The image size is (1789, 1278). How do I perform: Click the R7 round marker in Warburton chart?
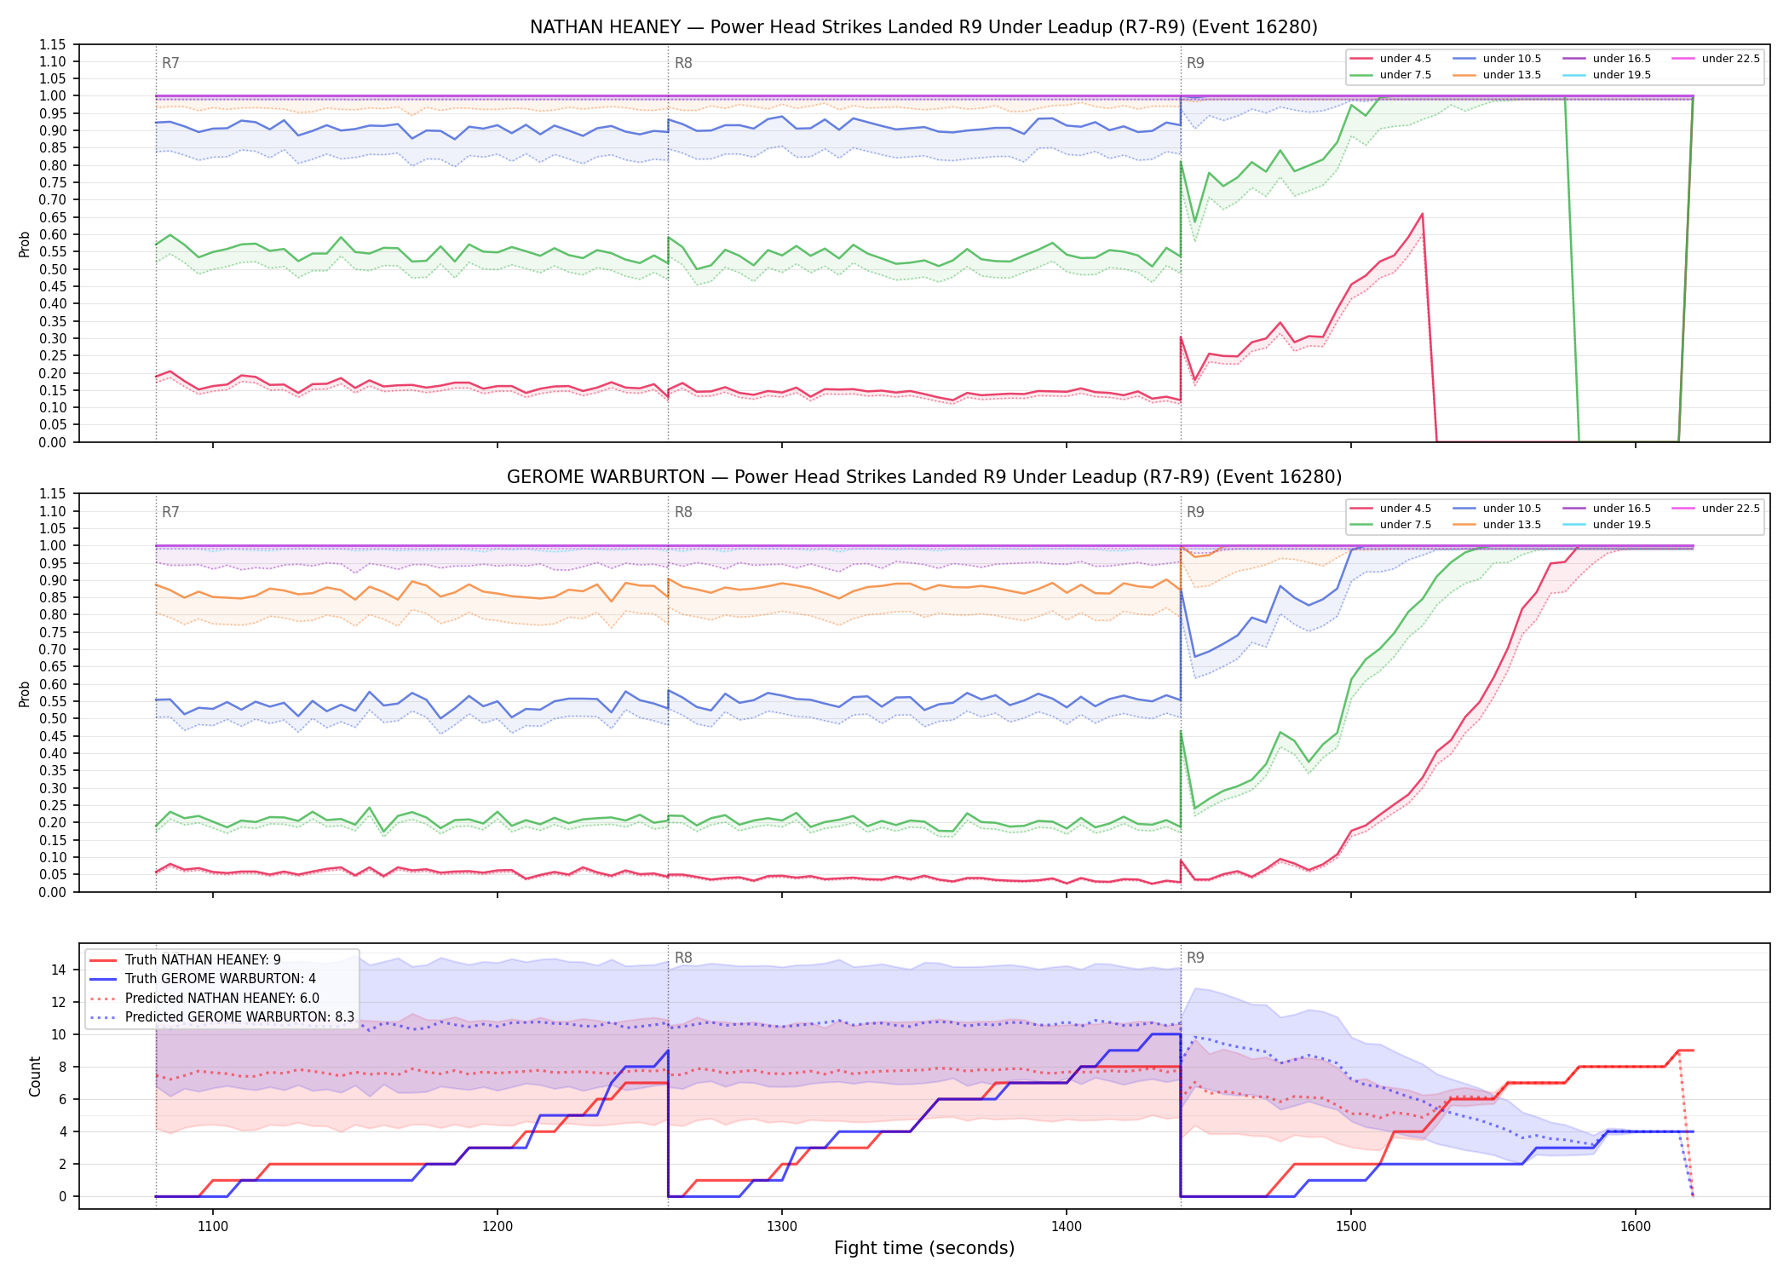click(170, 512)
